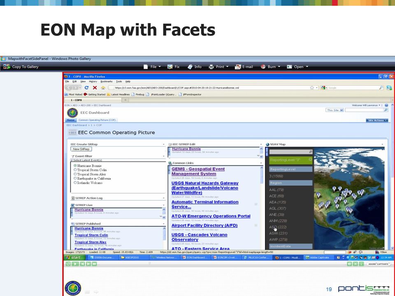
Task: Click the NSAV Map globe icon
Action: point(267,144)
